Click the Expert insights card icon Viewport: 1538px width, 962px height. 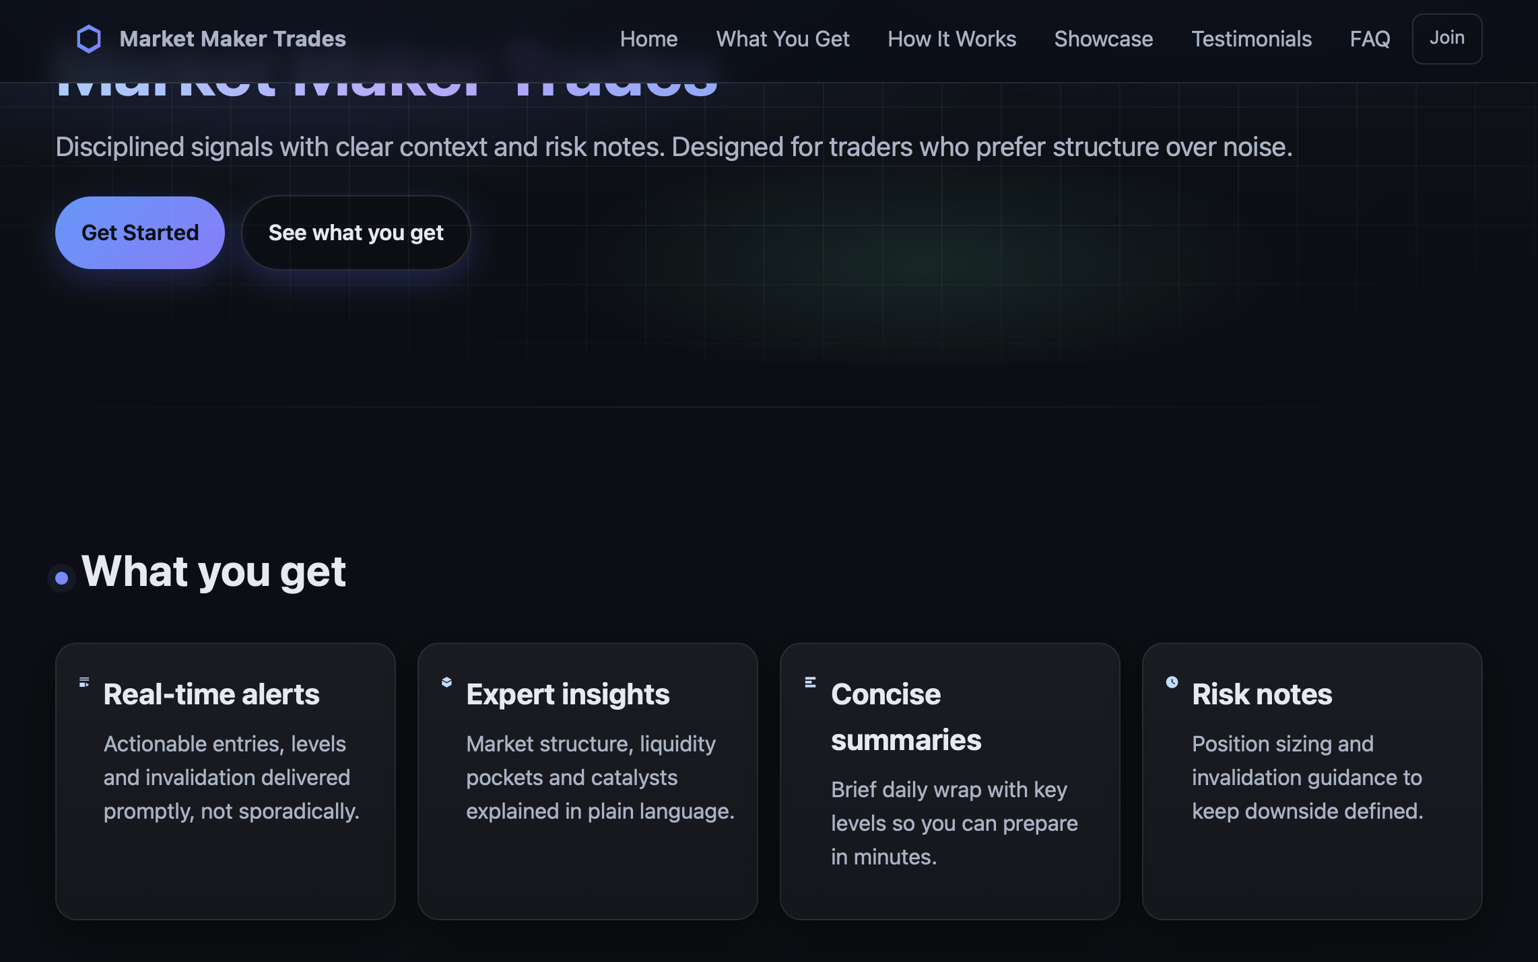click(x=446, y=682)
